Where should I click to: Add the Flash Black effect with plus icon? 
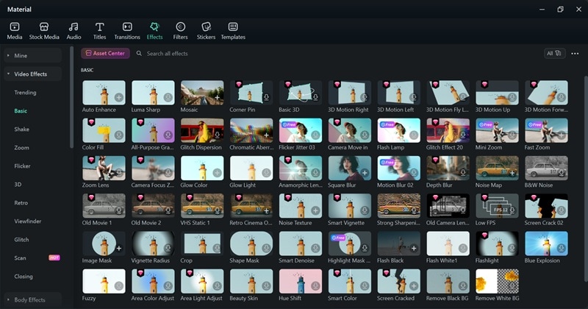[414, 248]
